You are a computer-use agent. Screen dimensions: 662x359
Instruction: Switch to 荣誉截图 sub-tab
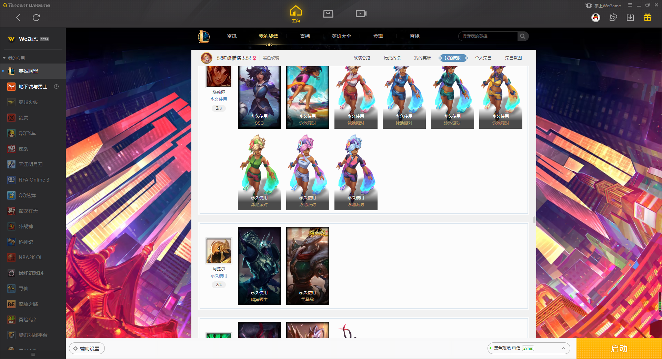coord(513,58)
